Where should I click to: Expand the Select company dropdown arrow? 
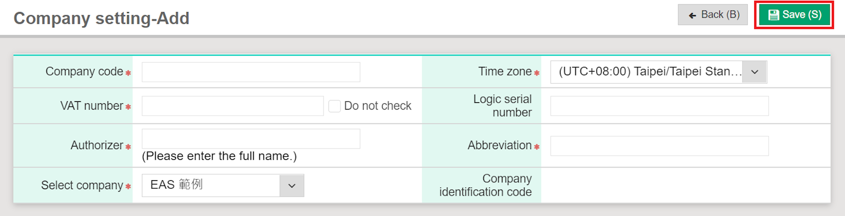292,185
